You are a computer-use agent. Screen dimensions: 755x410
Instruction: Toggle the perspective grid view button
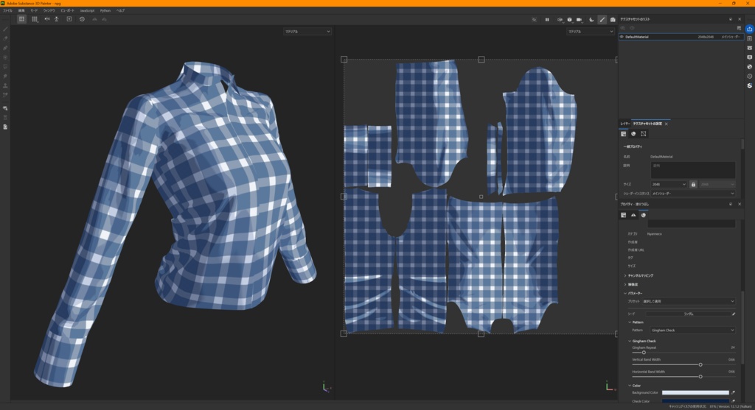click(x=21, y=19)
